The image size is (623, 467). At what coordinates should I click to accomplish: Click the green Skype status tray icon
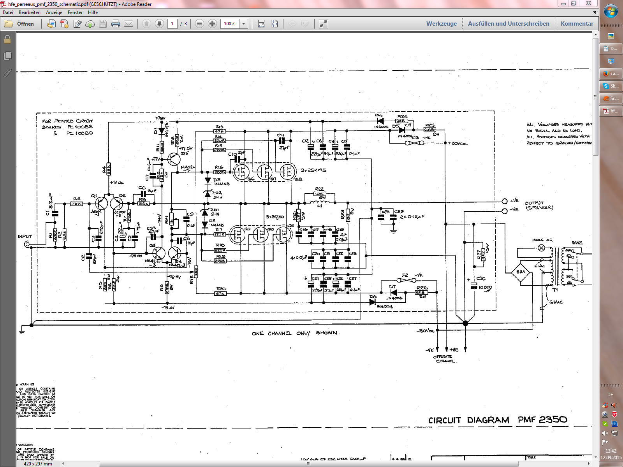pyautogui.click(x=605, y=424)
